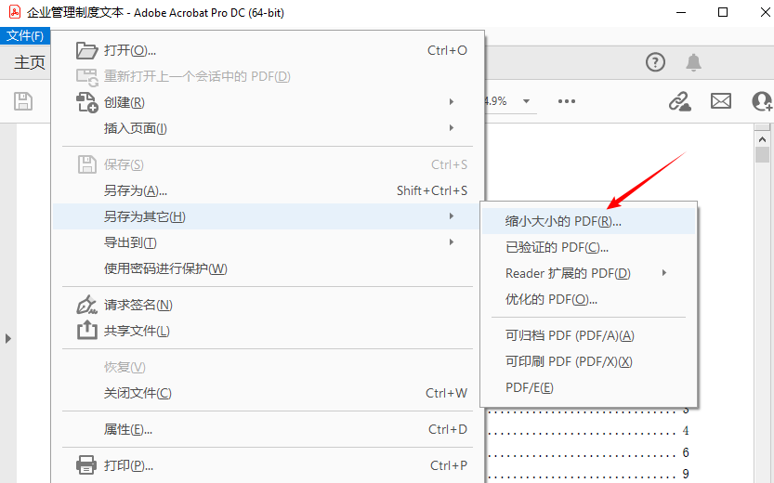This screenshot has height=483, width=774.
Task: Switch to the 主页 tab
Action: (x=30, y=62)
